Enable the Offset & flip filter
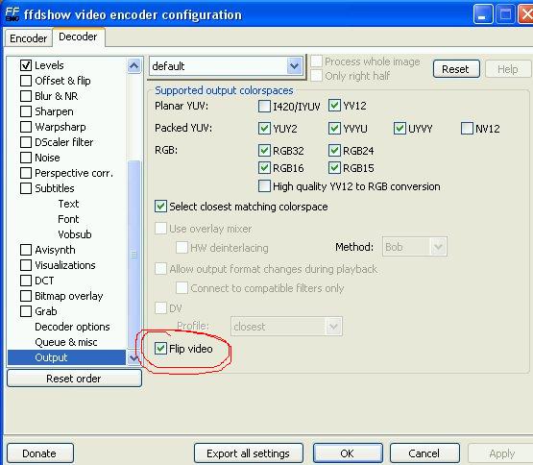Image resolution: width=533 pixels, height=465 pixels. [26, 81]
